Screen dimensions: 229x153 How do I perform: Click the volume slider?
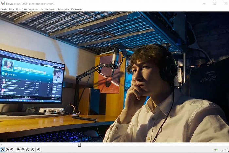tap(223, 150)
